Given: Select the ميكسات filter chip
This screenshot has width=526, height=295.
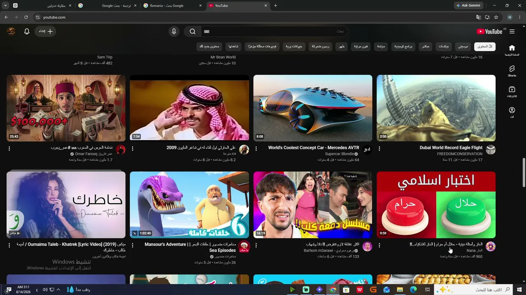Looking at the screenshot, I should click(x=444, y=47).
